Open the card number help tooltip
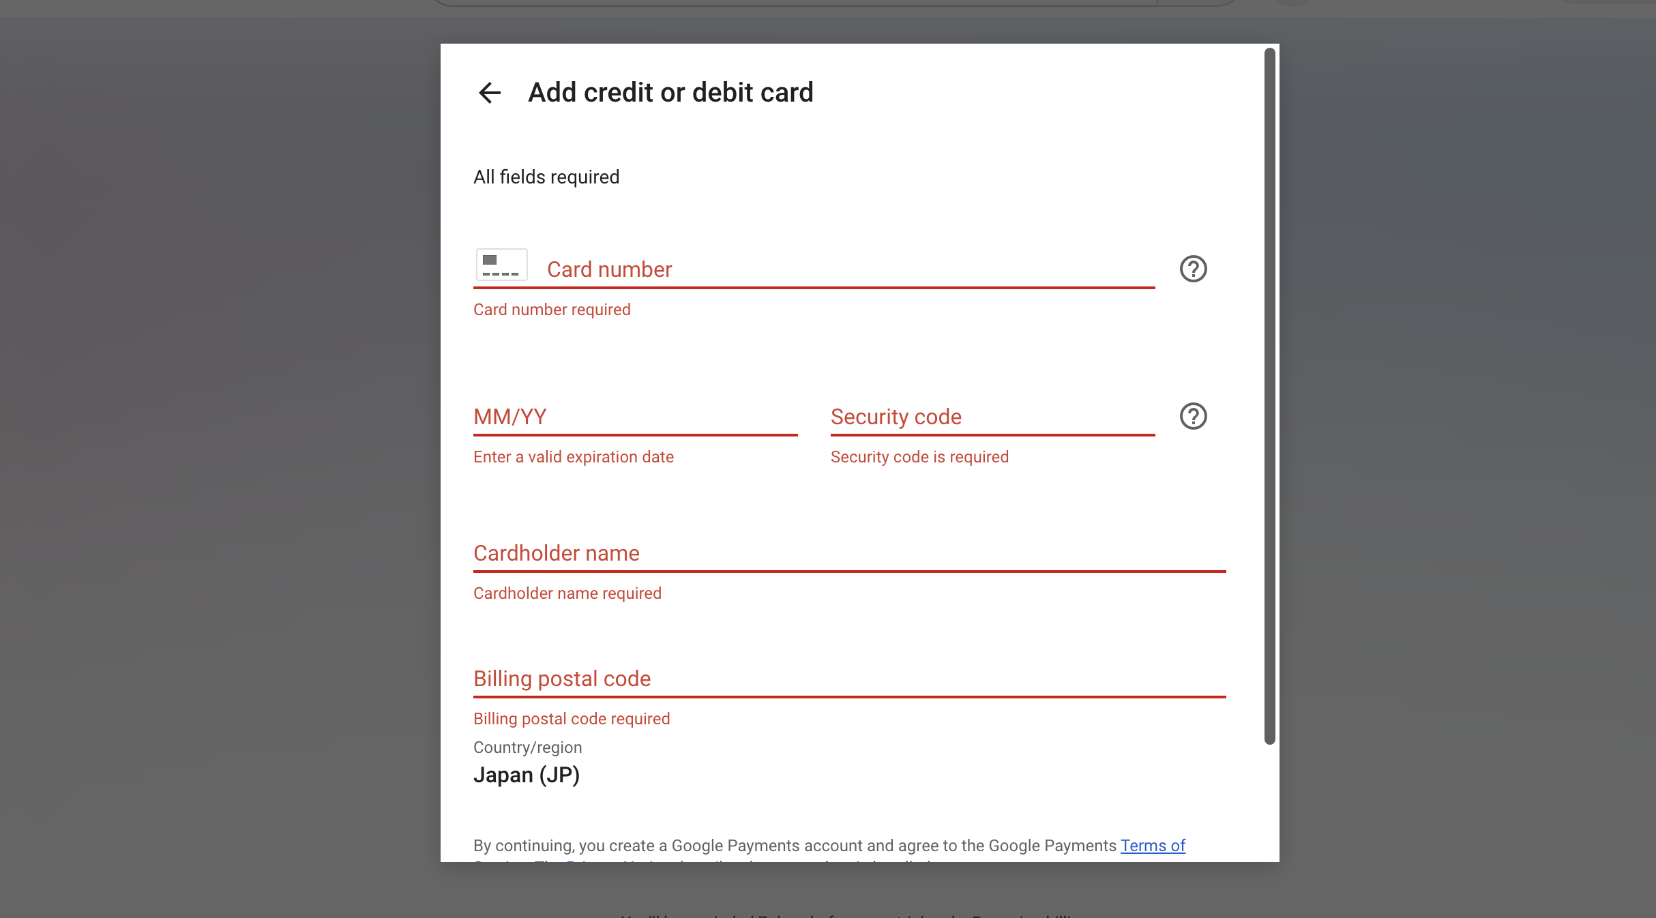Viewport: 1656px width, 918px height. tap(1194, 269)
